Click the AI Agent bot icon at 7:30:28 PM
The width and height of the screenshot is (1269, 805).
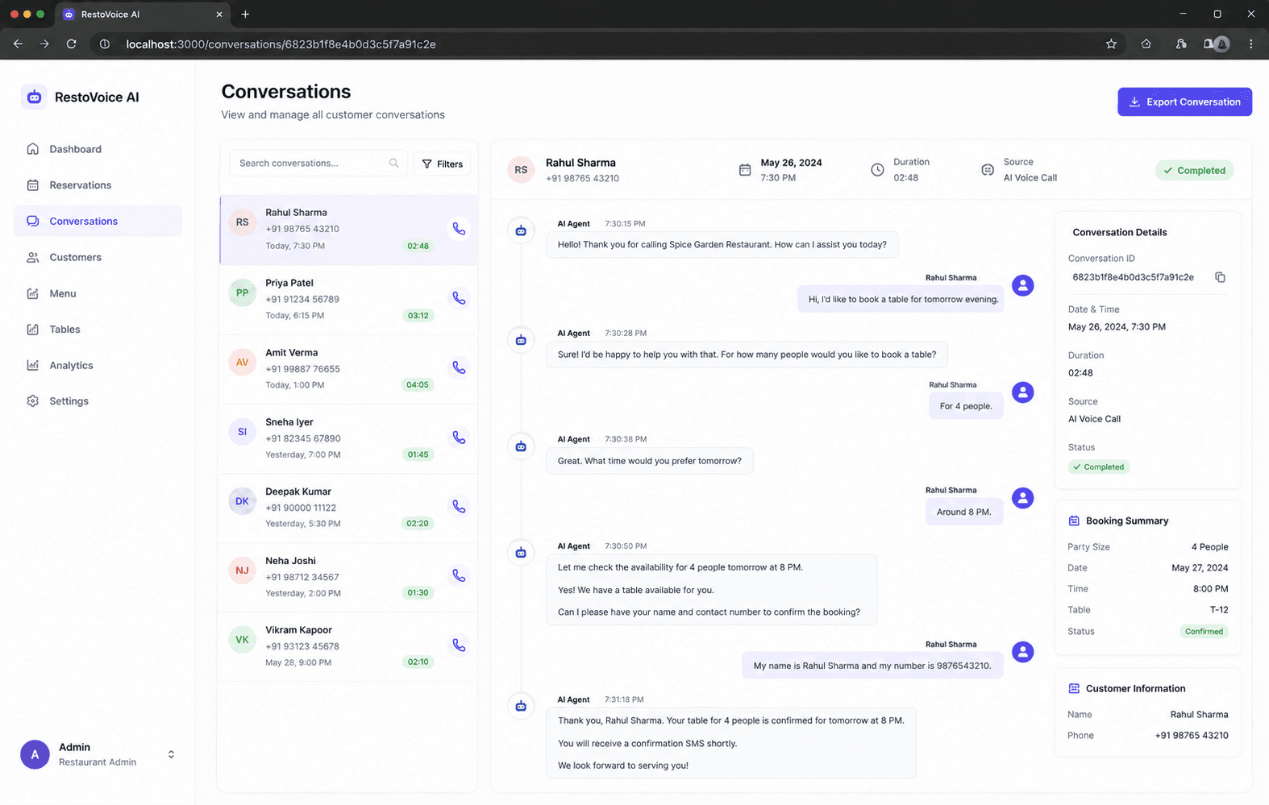point(521,340)
